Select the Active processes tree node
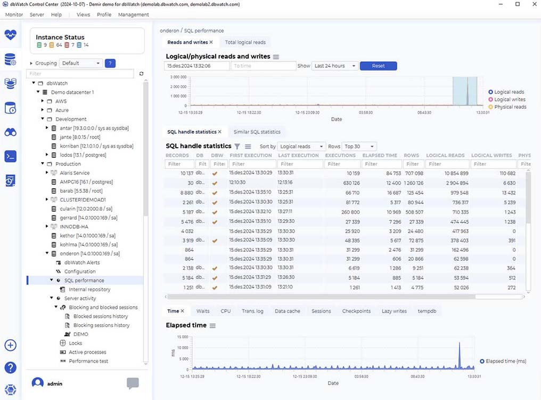This screenshot has height=400, width=541. 87,352
